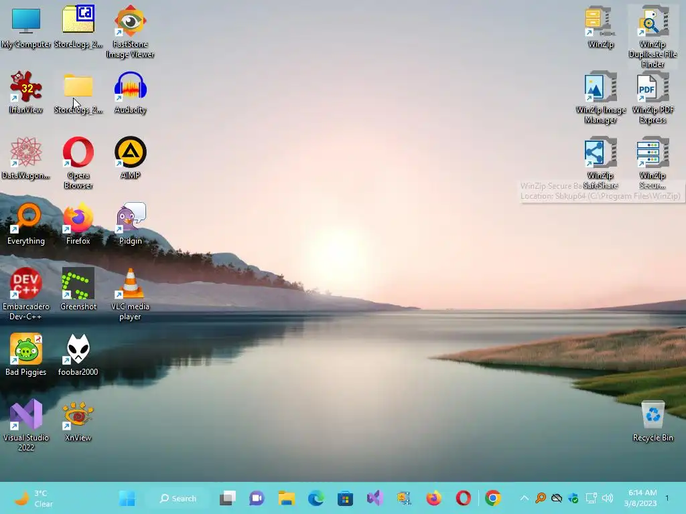Launch Microsoft Edge from taskbar
686x514 pixels.
[x=316, y=498]
